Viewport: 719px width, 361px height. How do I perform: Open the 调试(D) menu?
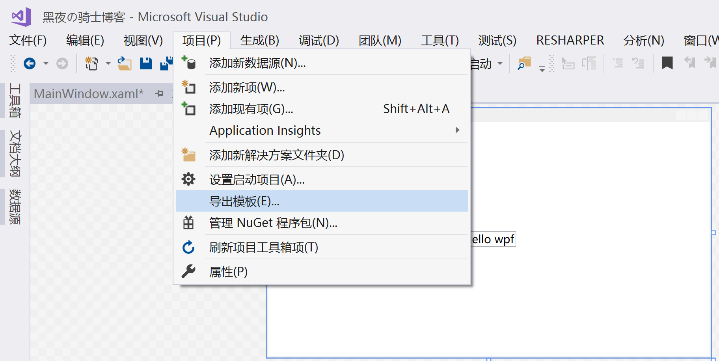point(319,40)
